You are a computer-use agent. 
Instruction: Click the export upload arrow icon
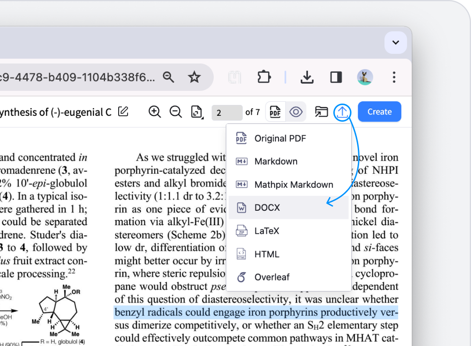[342, 113]
